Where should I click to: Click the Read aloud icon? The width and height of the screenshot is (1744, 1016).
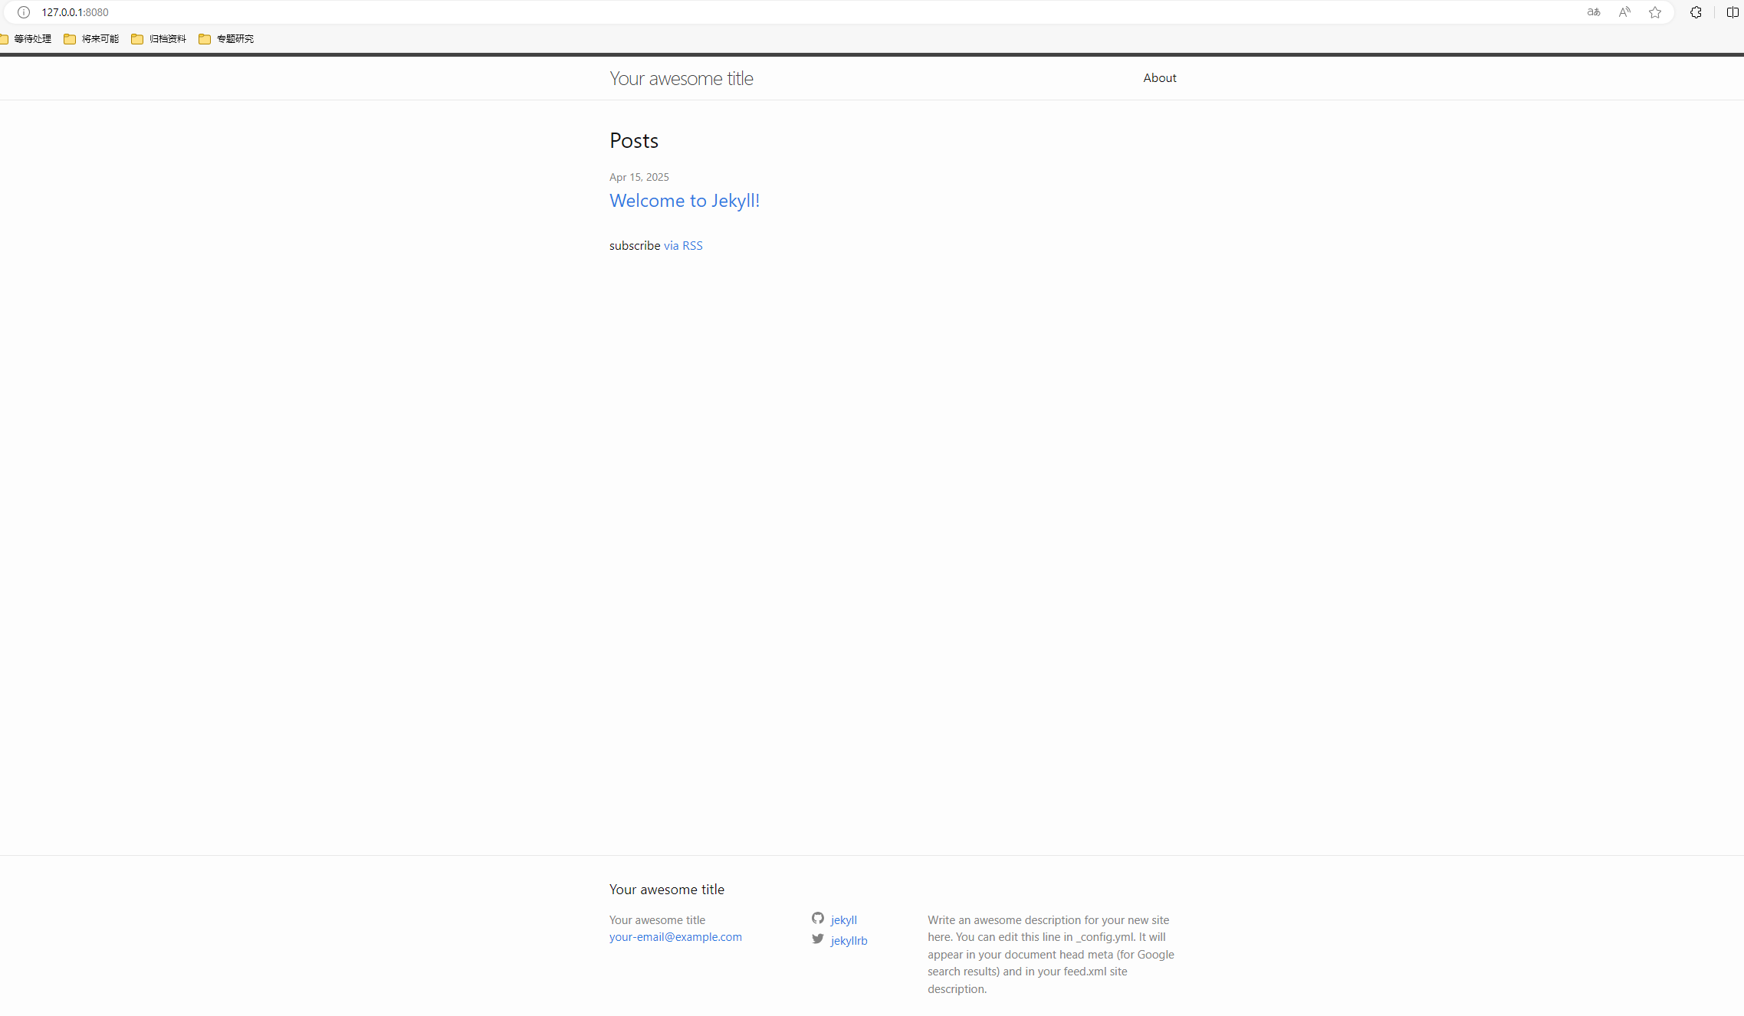(x=1624, y=12)
